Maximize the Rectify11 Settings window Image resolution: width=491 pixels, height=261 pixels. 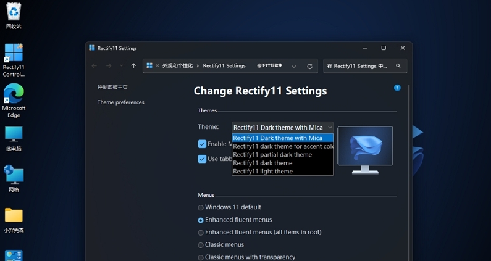384,48
